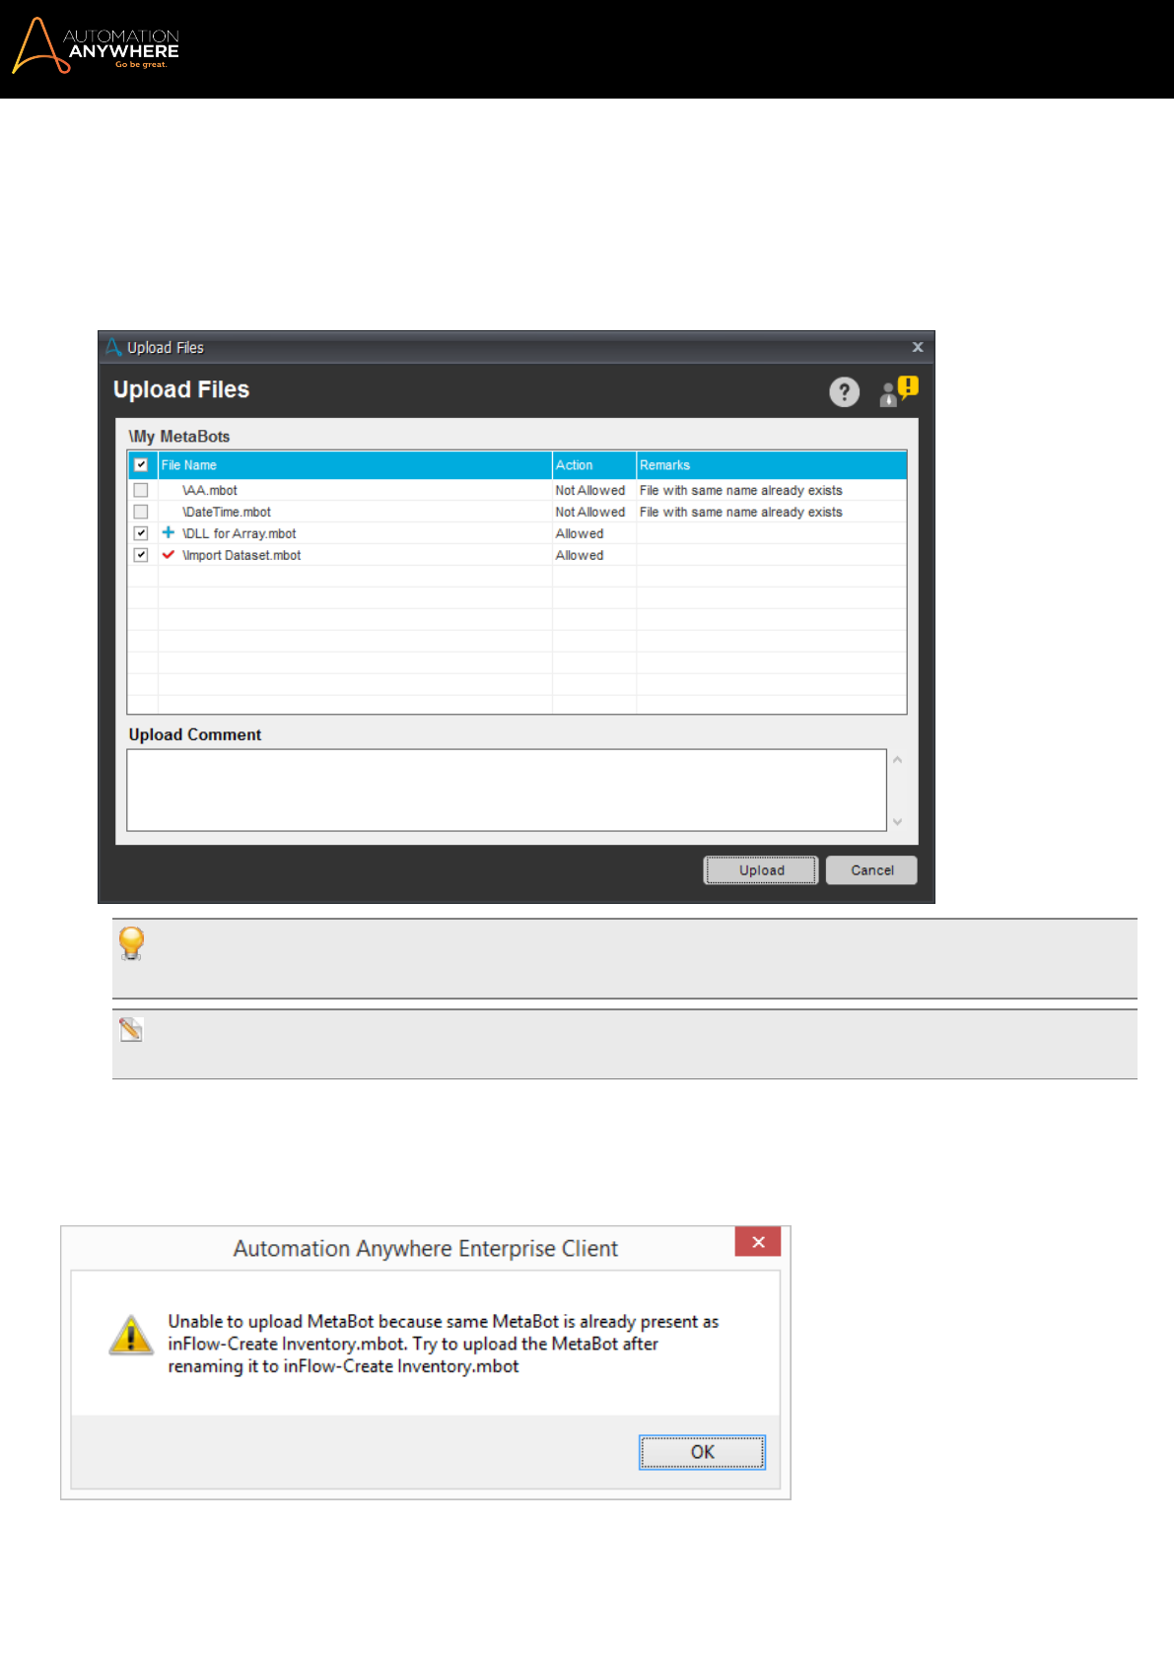
Task: Click the red checkmark icon beside Import Dataset.mbot
Action: pos(169,554)
